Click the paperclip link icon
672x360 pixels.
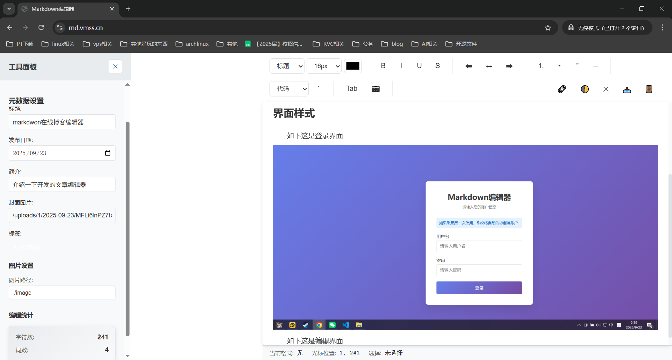(x=562, y=89)
